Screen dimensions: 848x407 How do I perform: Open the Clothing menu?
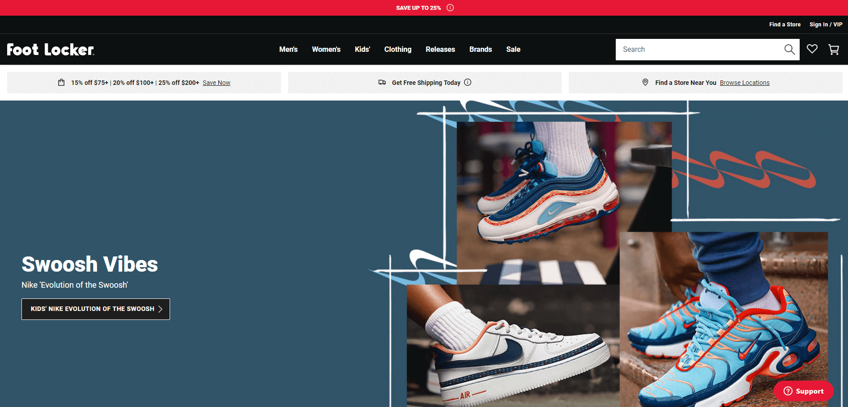coord(398,49)
